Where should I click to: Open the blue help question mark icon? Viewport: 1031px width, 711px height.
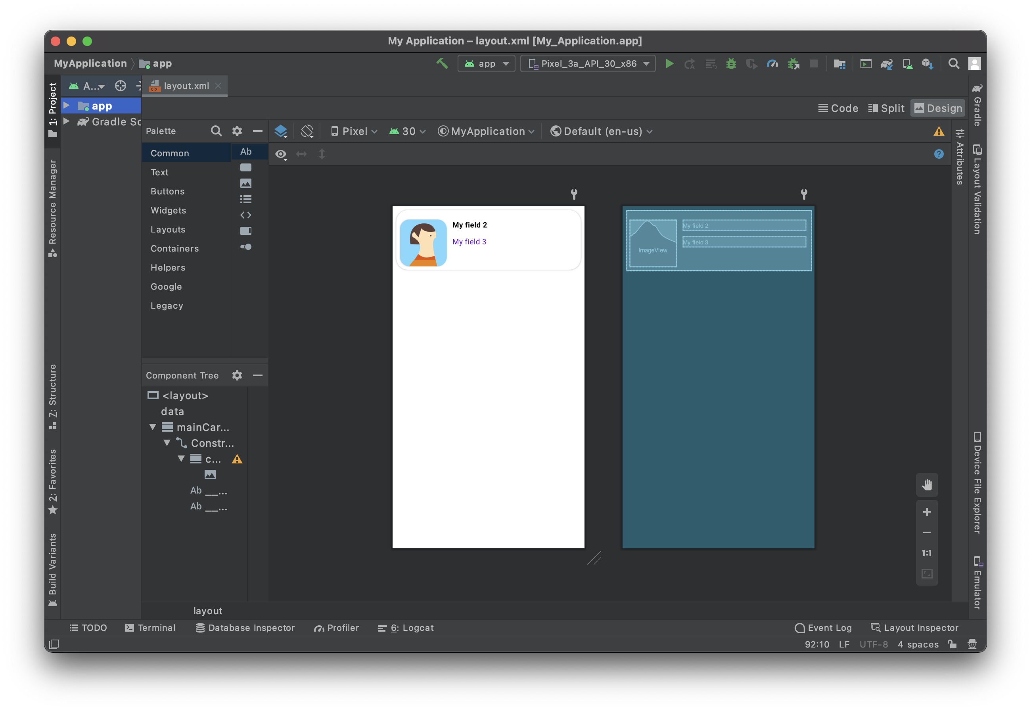[938, 154]
